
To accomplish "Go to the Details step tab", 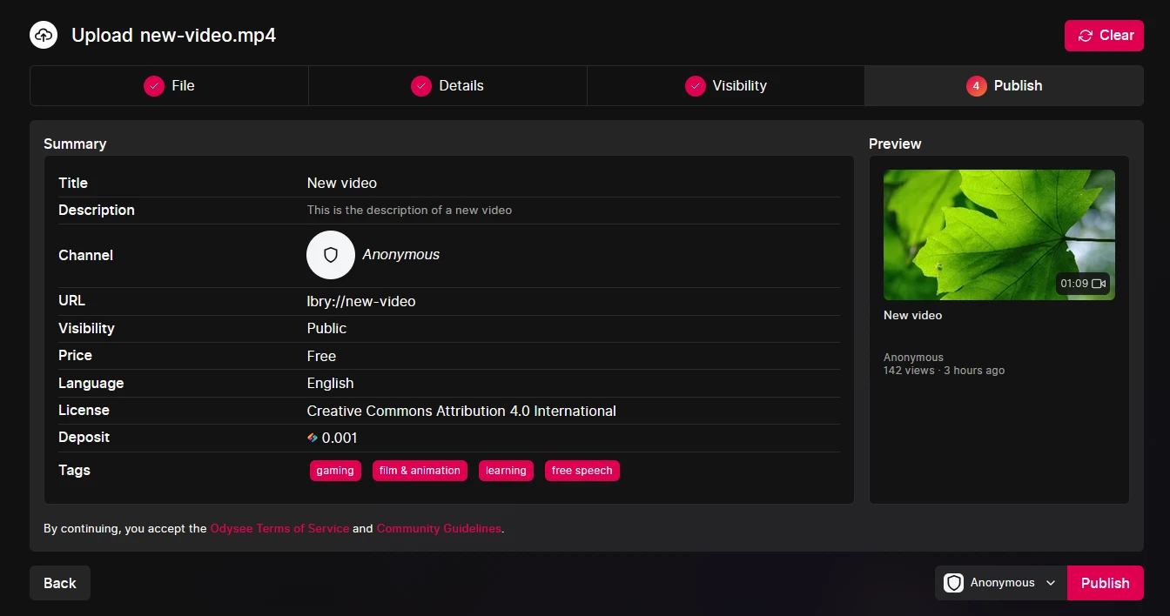I will (x=447, y=86).
